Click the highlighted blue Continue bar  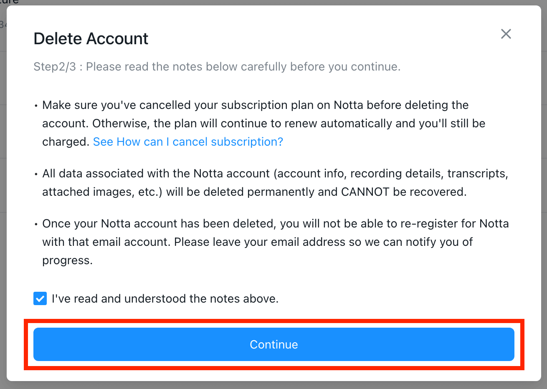tap(273, 344)
